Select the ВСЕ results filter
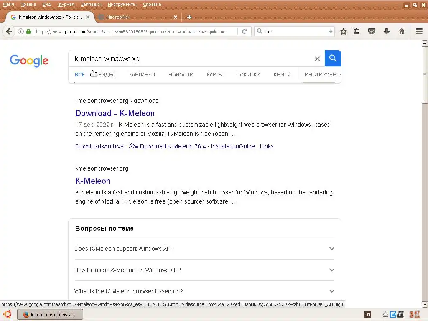Viewport: 428px width, 321px height. tap(80, 74)
